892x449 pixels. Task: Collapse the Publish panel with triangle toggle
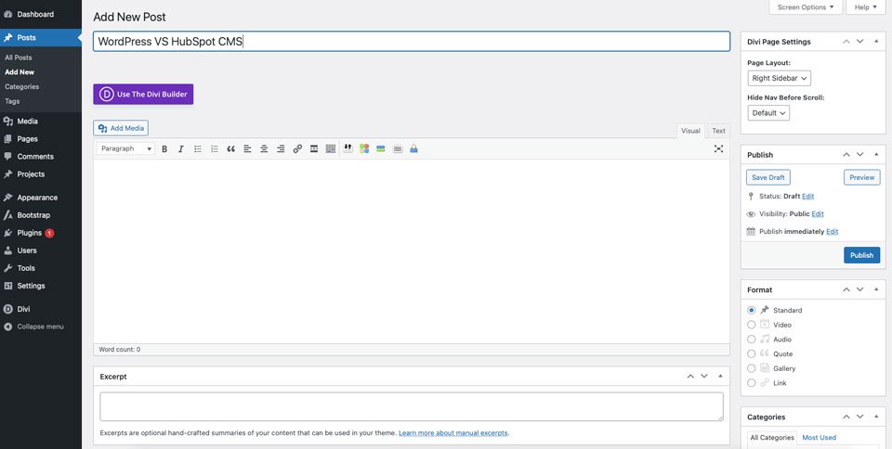pyautogui.click(x=874, y=154)
